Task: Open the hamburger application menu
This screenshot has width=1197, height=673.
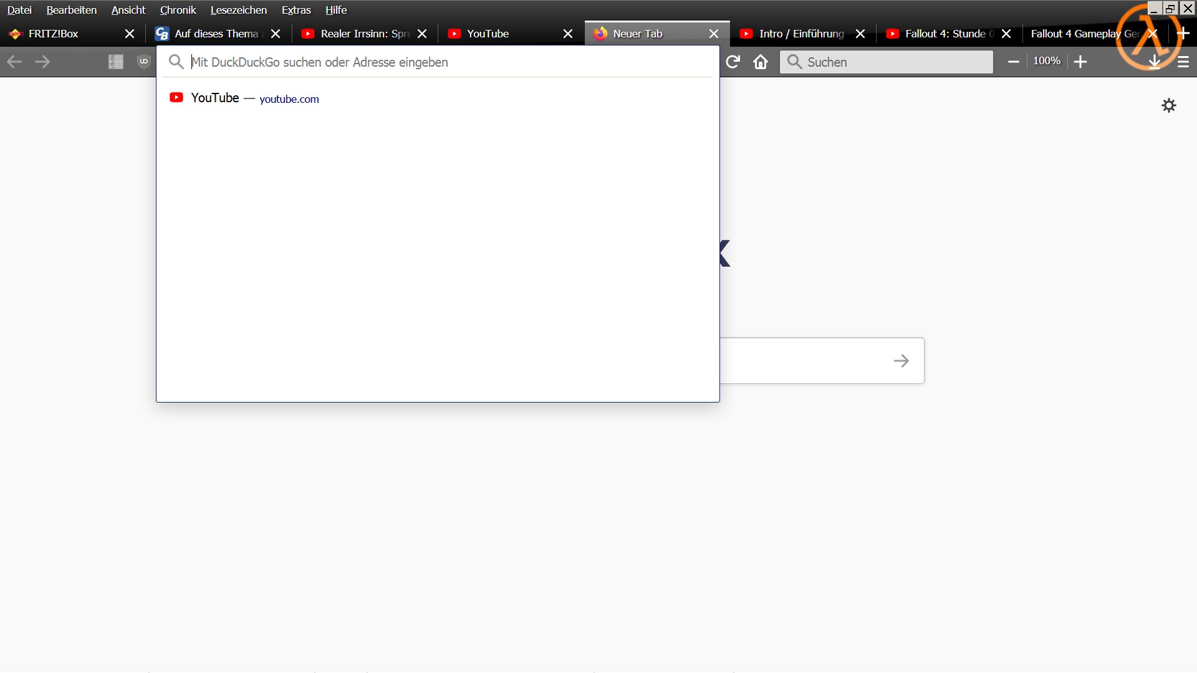Action: click(1183, 62)
